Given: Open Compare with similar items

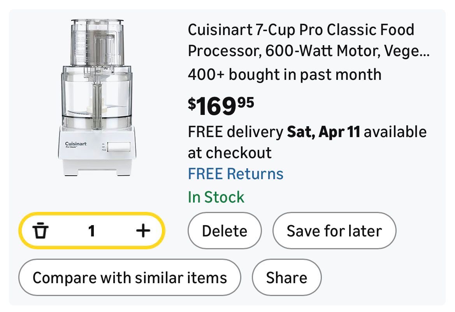Looking at the screenshot, I should (x=130, y=278).
